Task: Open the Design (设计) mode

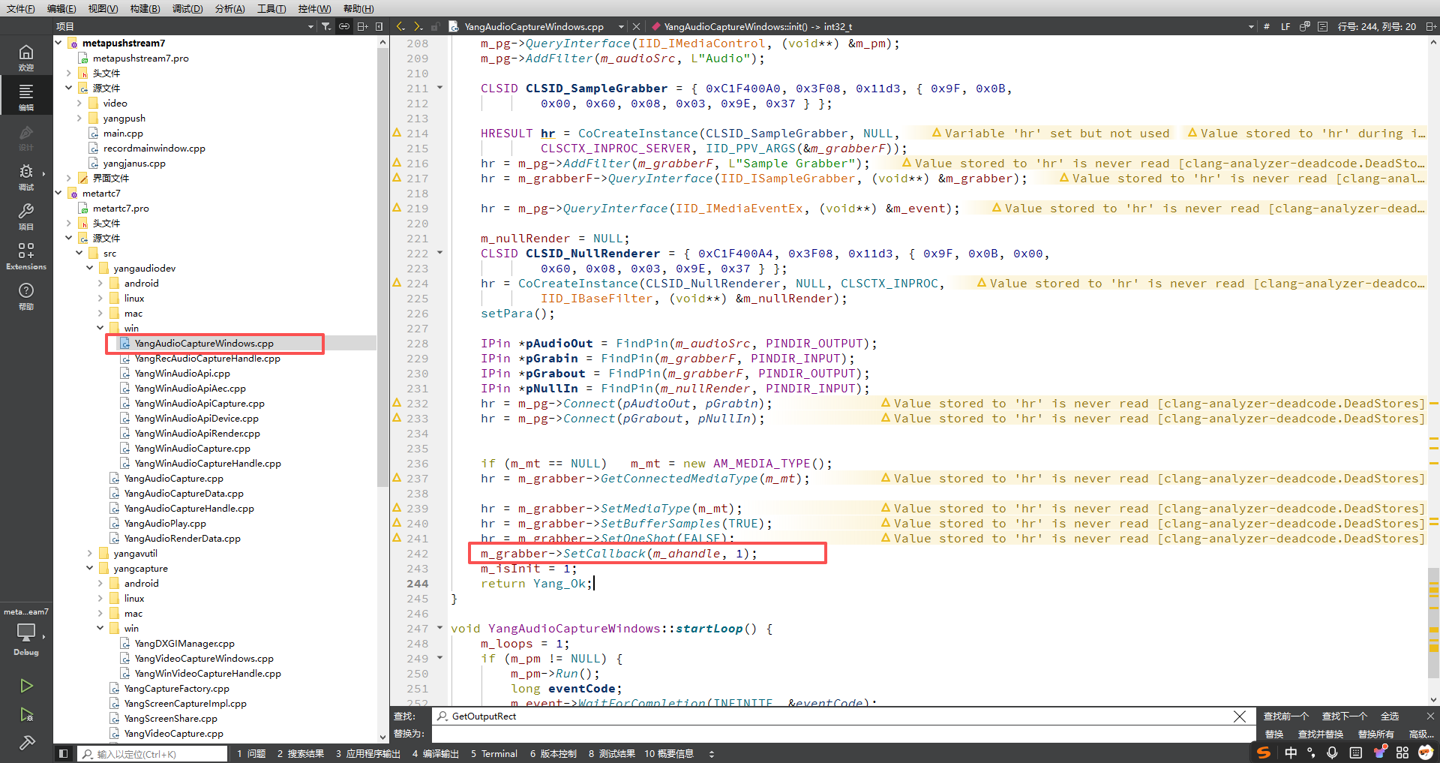Action: point(26,137)
